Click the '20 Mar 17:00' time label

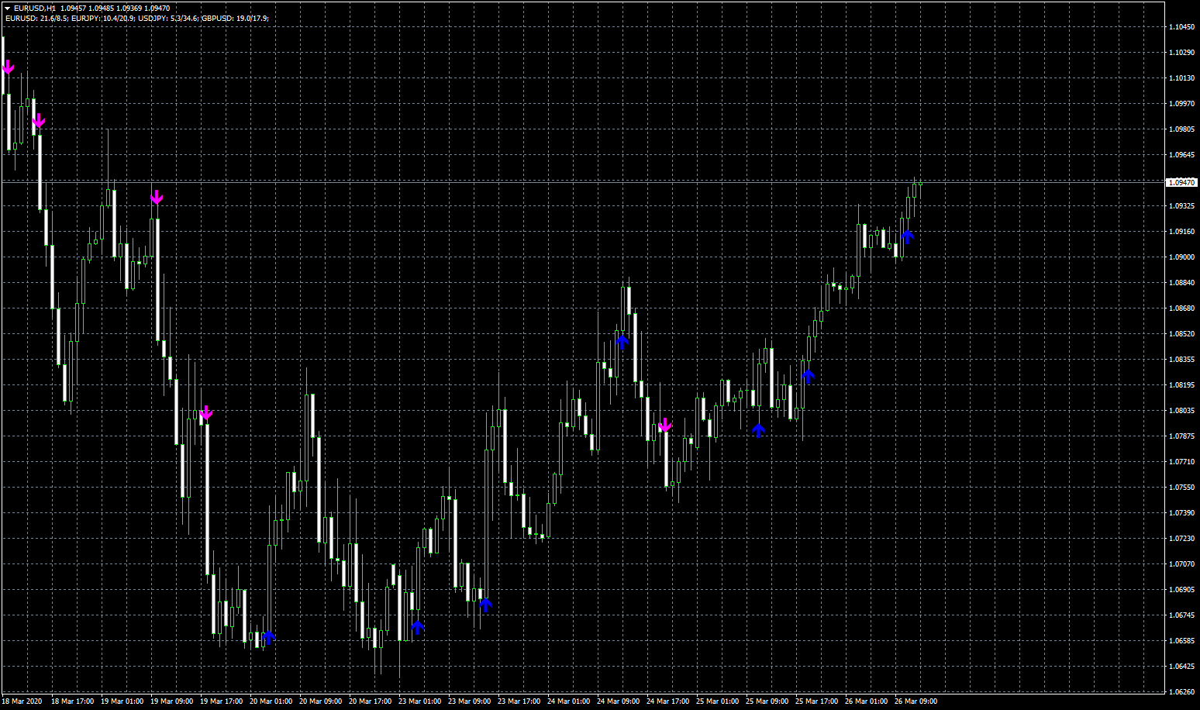(x=370, y=701)
